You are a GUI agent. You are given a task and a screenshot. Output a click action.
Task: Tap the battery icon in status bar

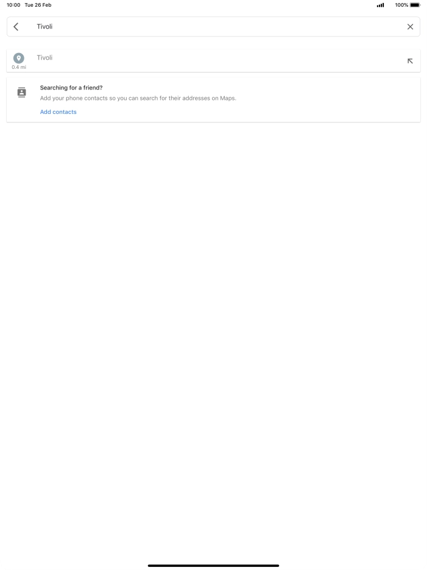coord(415,5)
